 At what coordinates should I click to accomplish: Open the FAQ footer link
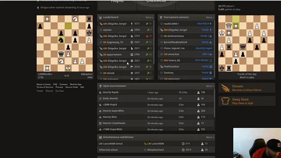tap(55, 84)
